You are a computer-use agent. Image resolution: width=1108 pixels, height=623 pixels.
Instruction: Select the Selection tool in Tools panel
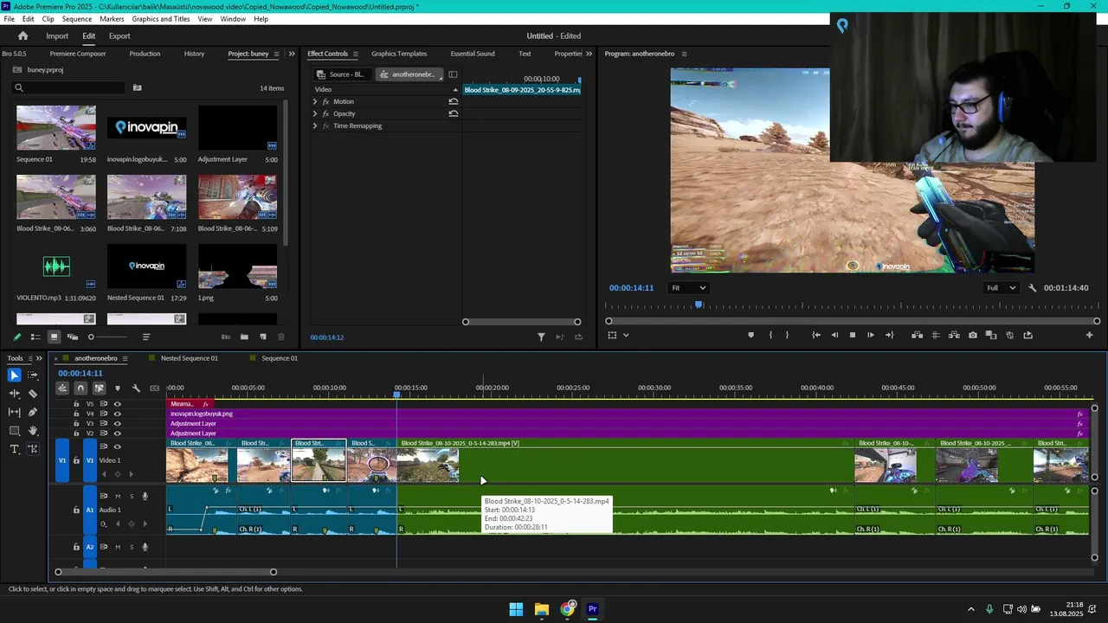pos(15,375)
